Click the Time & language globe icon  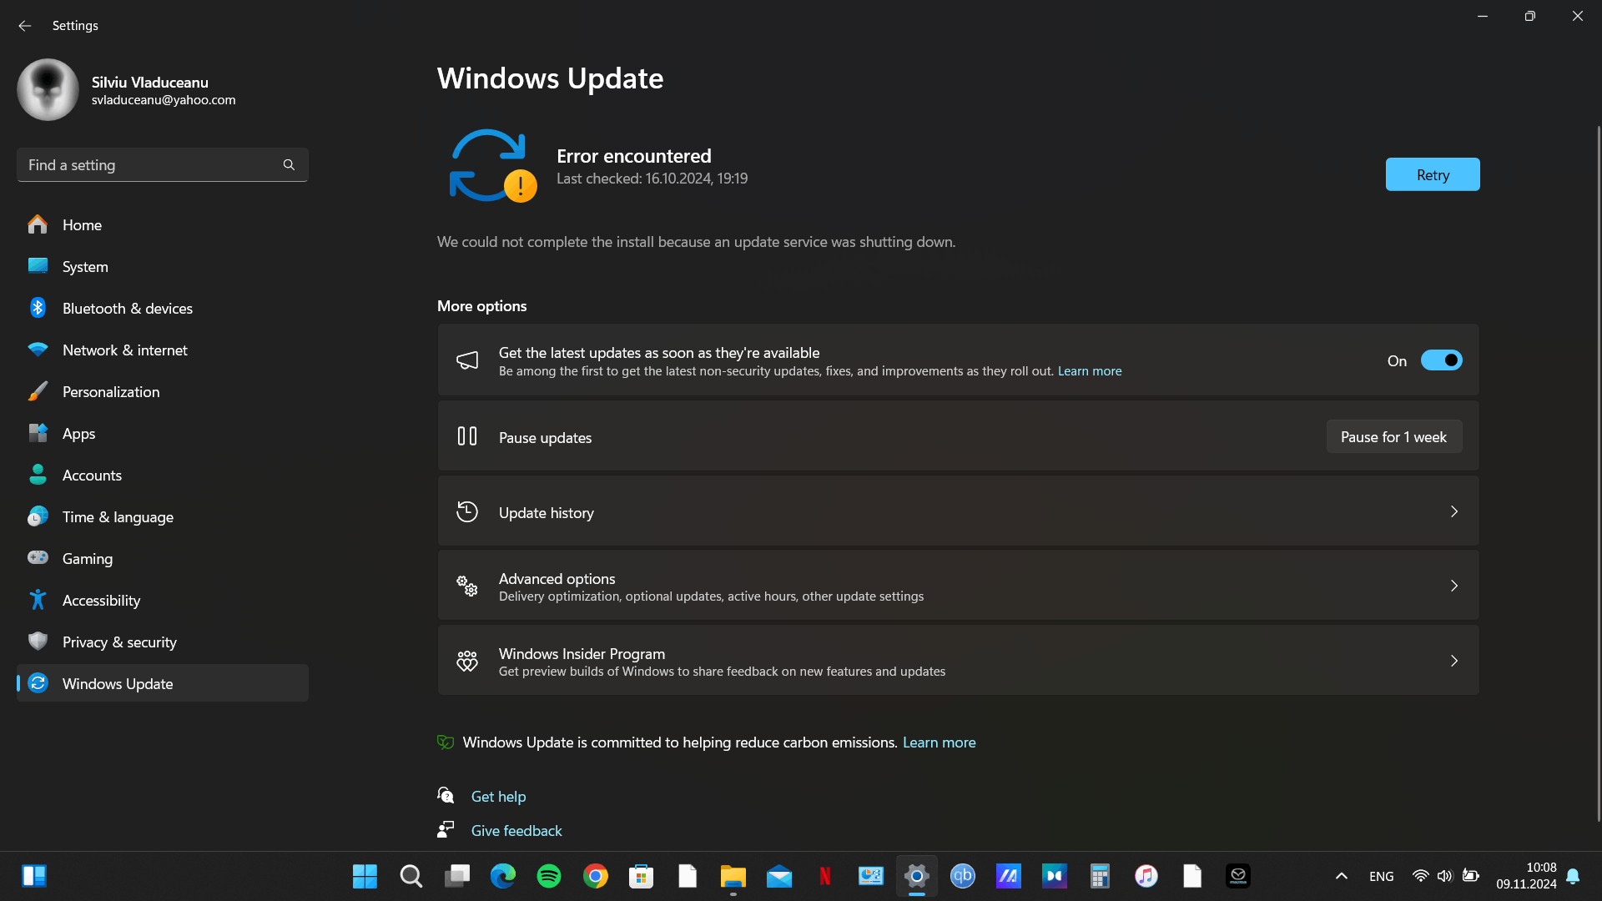coord(38,516)
